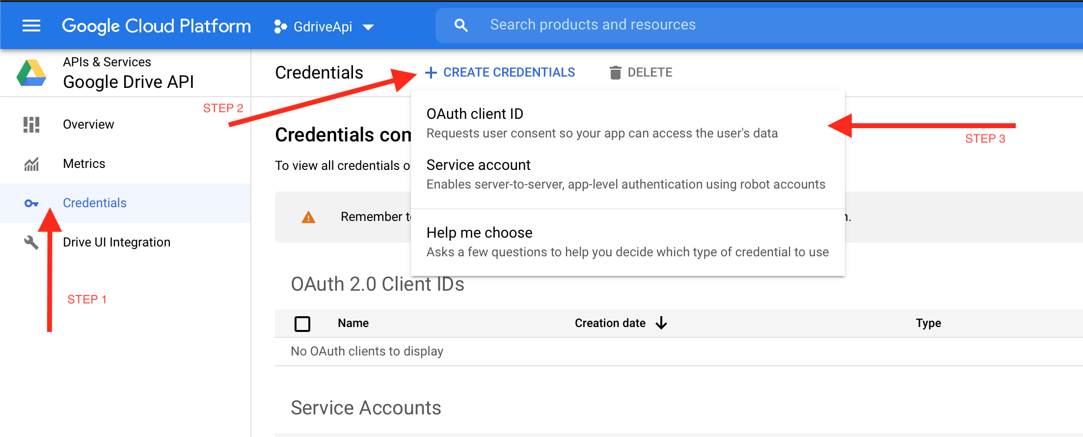
Task: Open the hamburger navigation menu
Action: coord(31,26)
